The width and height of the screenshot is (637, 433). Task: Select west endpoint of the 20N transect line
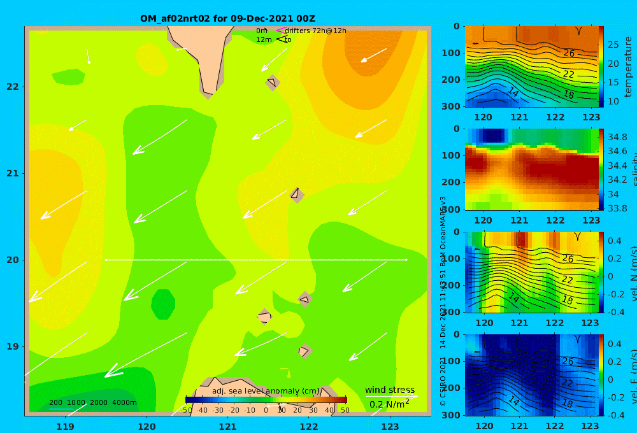pos(106,260)
